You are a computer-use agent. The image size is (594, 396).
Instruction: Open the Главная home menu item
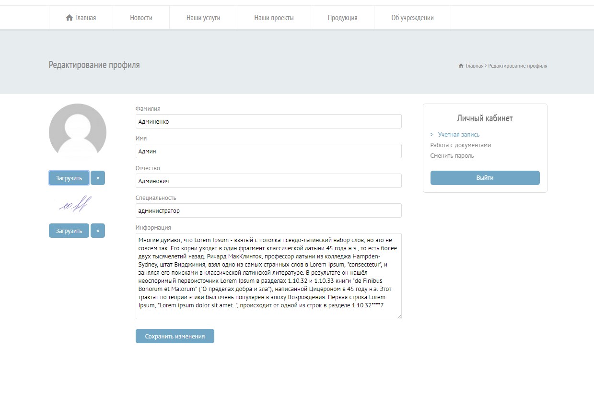[81, 18]
